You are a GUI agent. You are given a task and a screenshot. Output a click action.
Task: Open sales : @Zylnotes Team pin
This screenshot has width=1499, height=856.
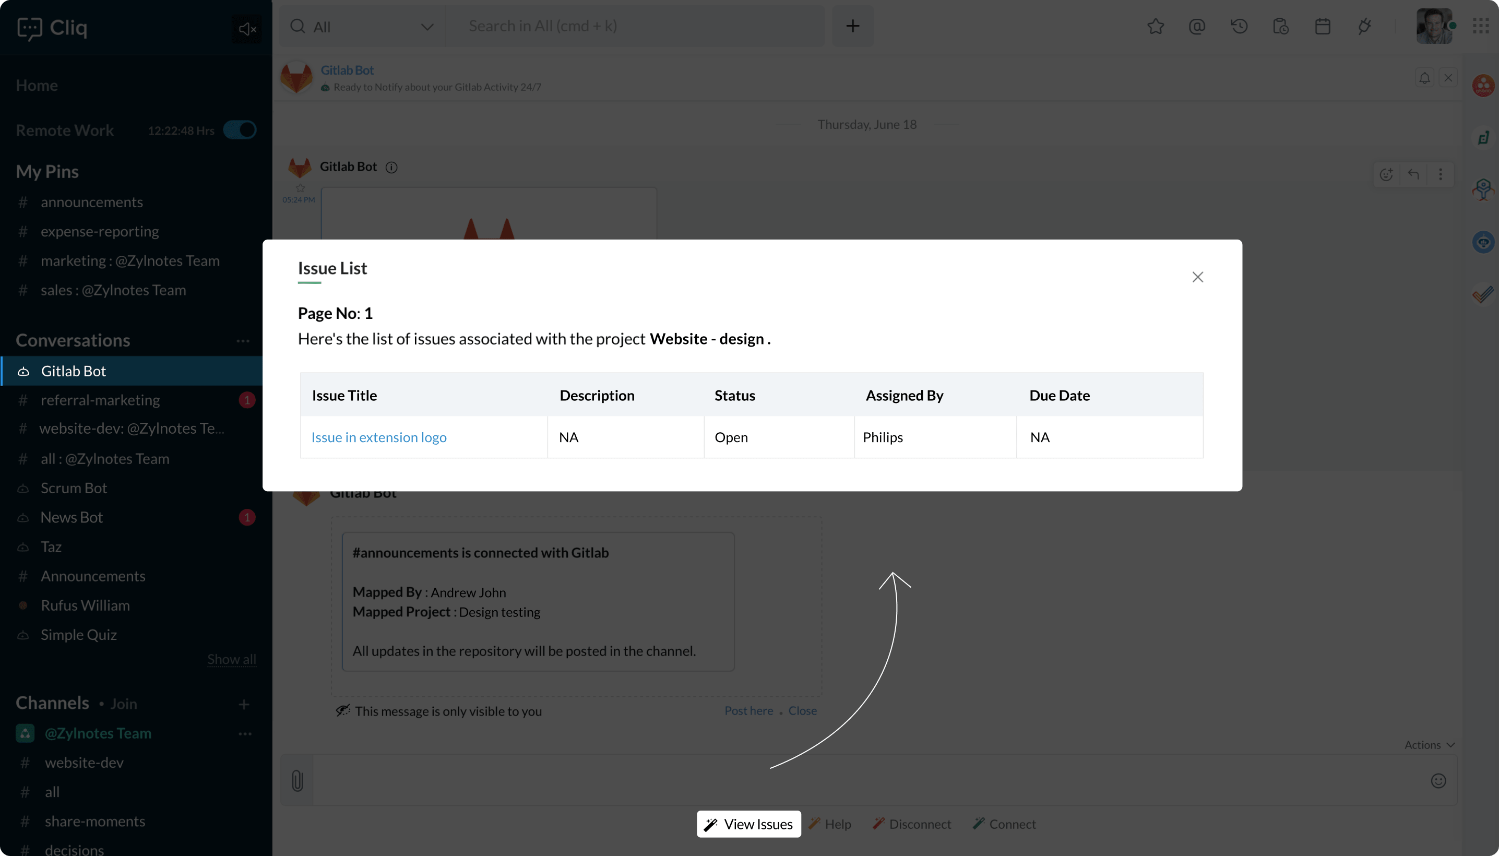113,290
